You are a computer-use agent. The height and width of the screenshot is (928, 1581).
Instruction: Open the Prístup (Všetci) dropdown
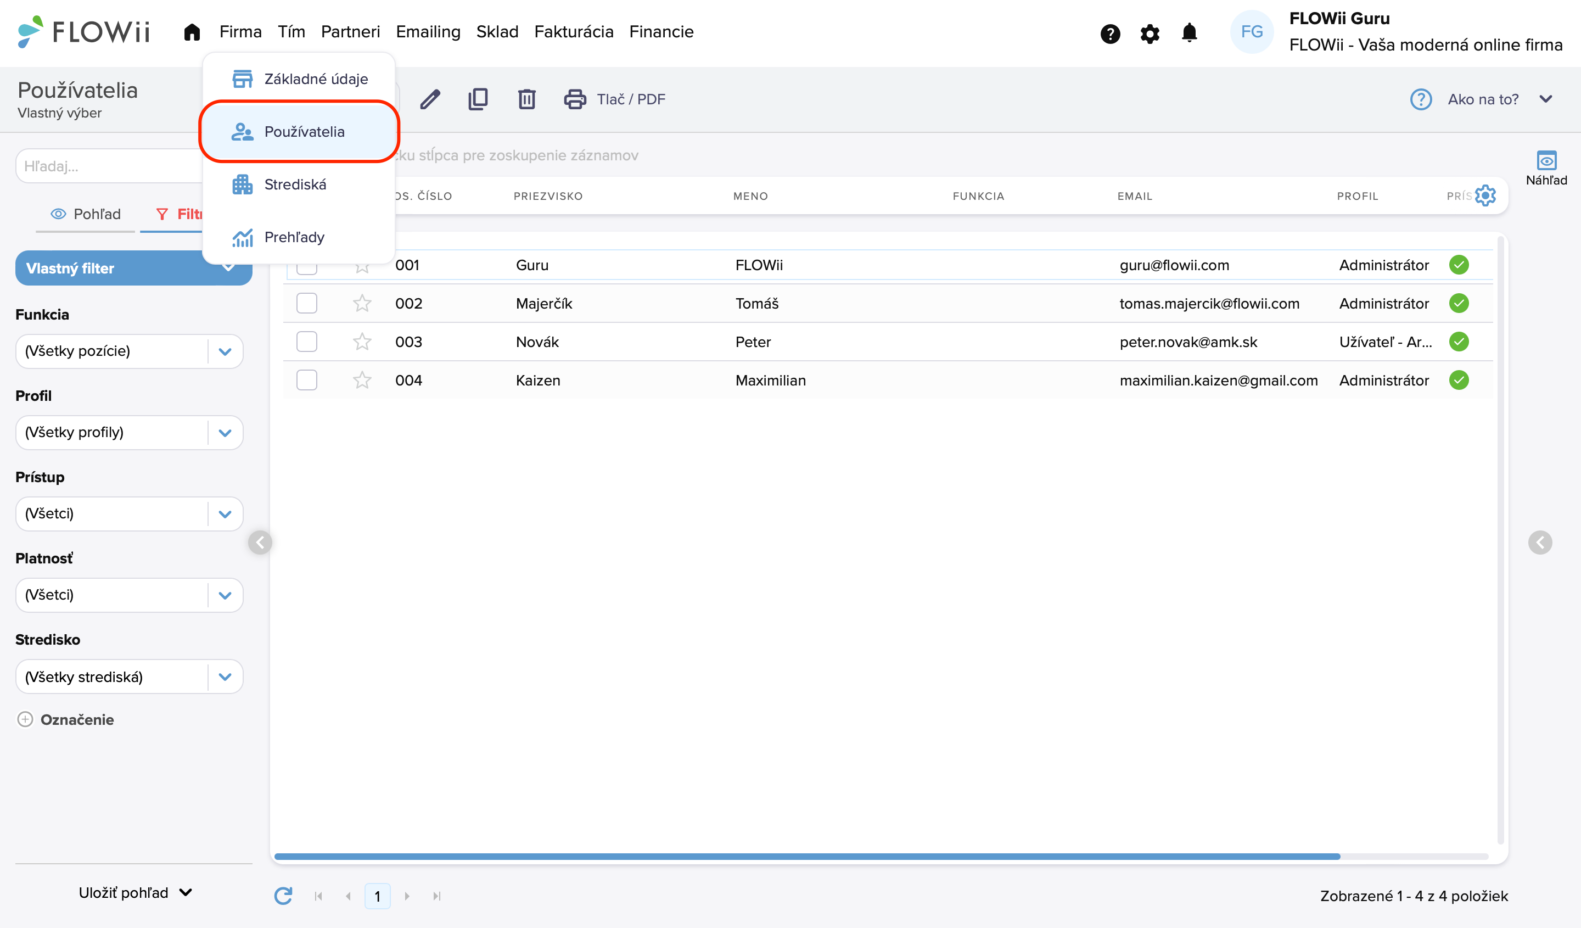[x=129, y=514]
